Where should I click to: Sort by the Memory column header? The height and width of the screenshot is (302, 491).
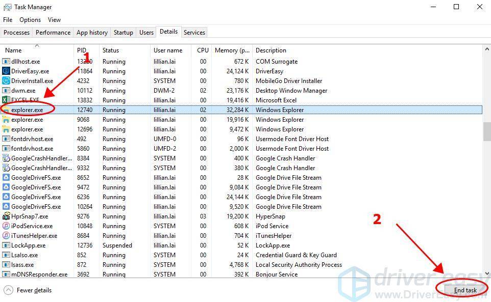pos(232,50)
